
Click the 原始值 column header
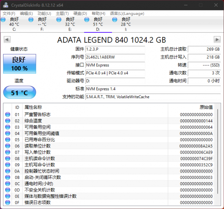point(206,107)
